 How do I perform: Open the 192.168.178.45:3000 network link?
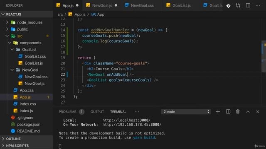tap(132, 125)
